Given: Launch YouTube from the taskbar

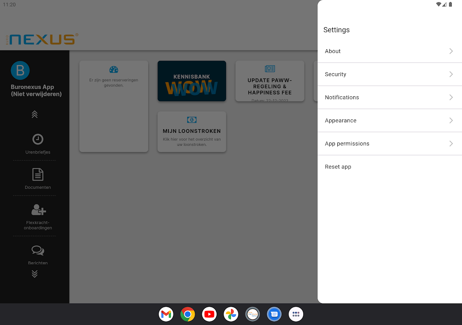Looking at the screenshot, I should pyautogui.click(x=209, y=314).
